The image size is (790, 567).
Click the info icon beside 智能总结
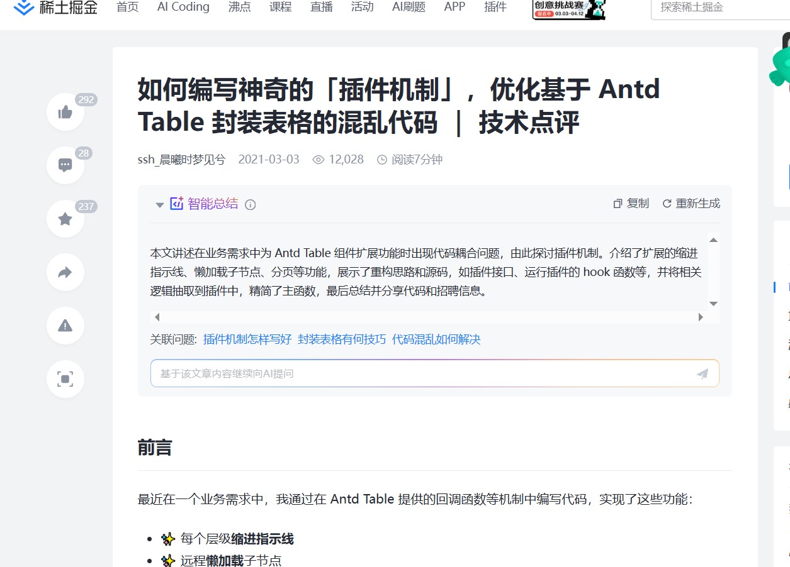coord(251,204)
